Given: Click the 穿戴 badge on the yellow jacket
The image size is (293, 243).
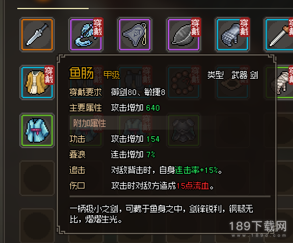Looking at the screenshot, I should [x=49, y=75].
